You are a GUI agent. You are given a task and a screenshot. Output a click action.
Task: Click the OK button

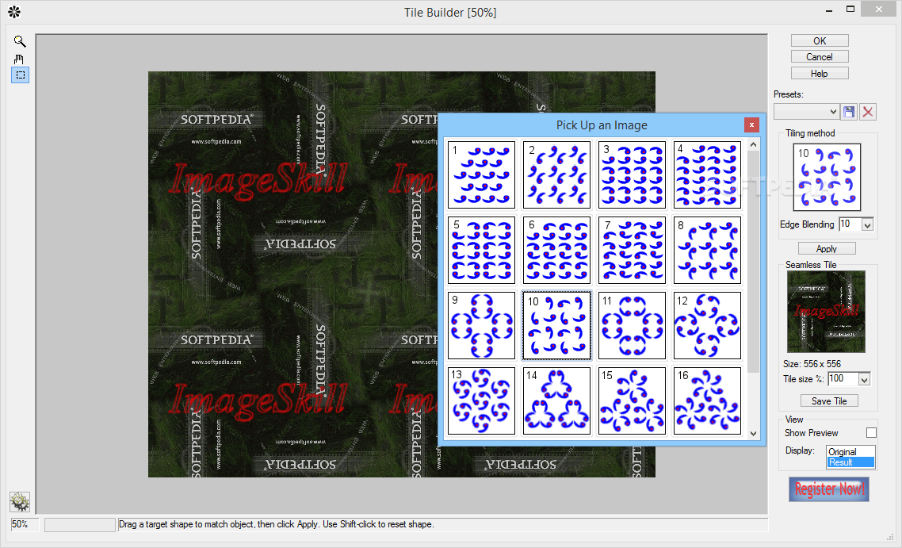tap(819, 41)
